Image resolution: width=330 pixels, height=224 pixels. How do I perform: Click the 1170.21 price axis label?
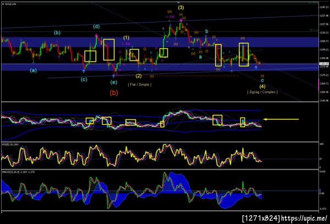tap(324, 75)
